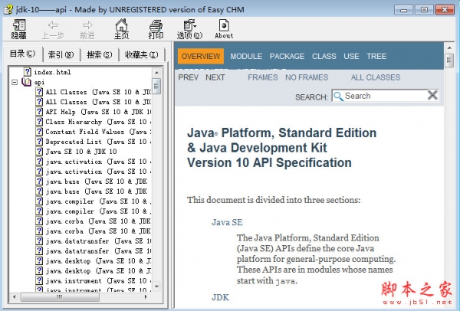Click the content pane scroll up arrow
Viewport: 460px width, 311px height.
[449, 47]
